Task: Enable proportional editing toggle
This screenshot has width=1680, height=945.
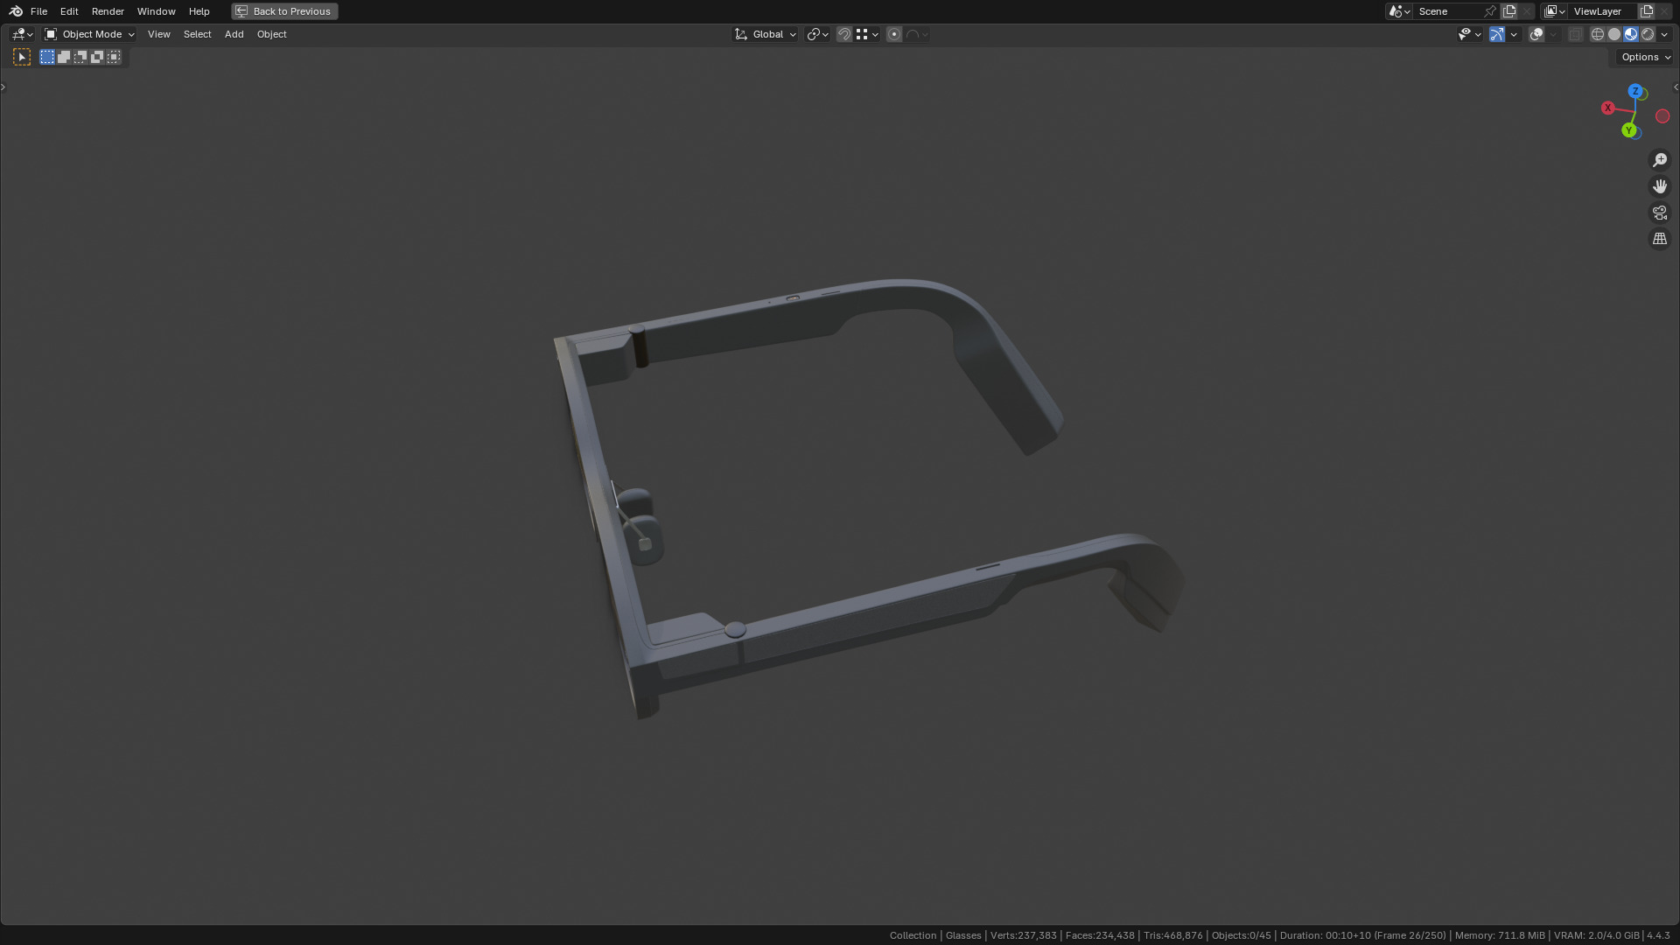Action: [893, 34]
